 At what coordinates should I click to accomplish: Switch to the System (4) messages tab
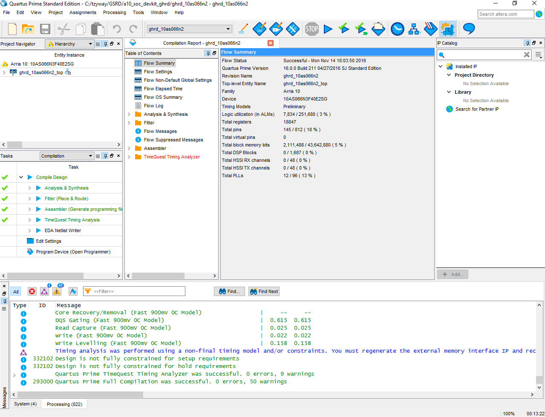(x=25, y=404)
